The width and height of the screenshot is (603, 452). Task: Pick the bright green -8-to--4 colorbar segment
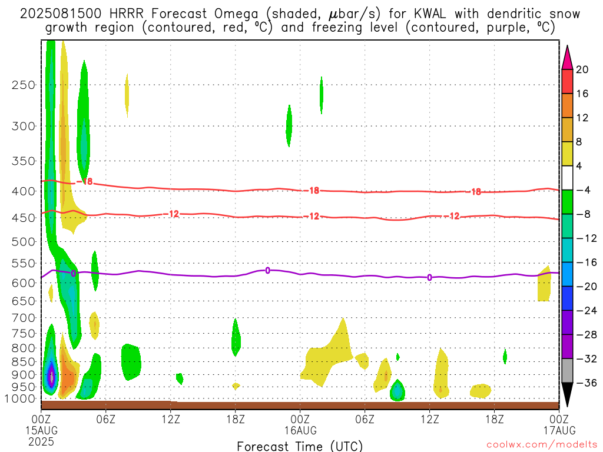click(567, 202)
